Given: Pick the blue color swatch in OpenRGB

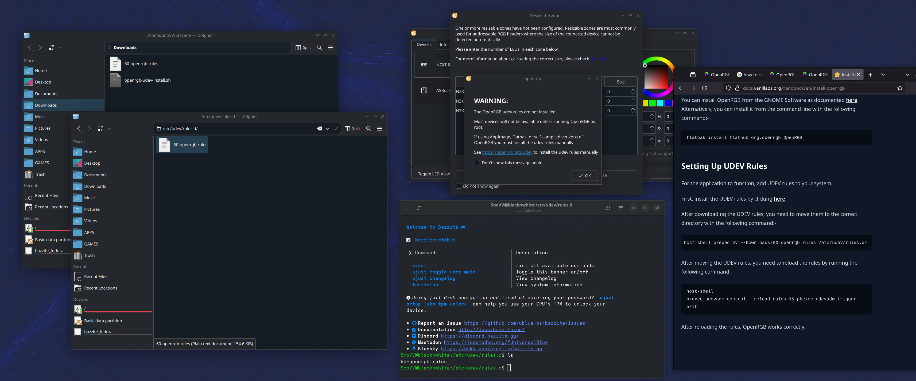Looking at the screenshot, I should click(668, 103).
